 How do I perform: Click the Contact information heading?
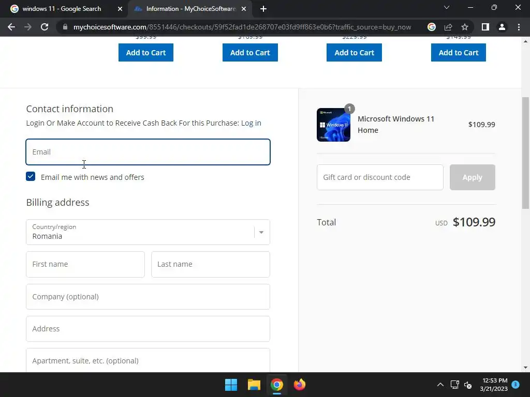tap(70, 109)
